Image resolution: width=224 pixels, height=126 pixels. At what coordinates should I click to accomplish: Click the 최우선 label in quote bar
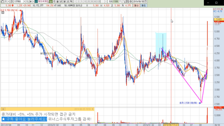coord(79,5)
